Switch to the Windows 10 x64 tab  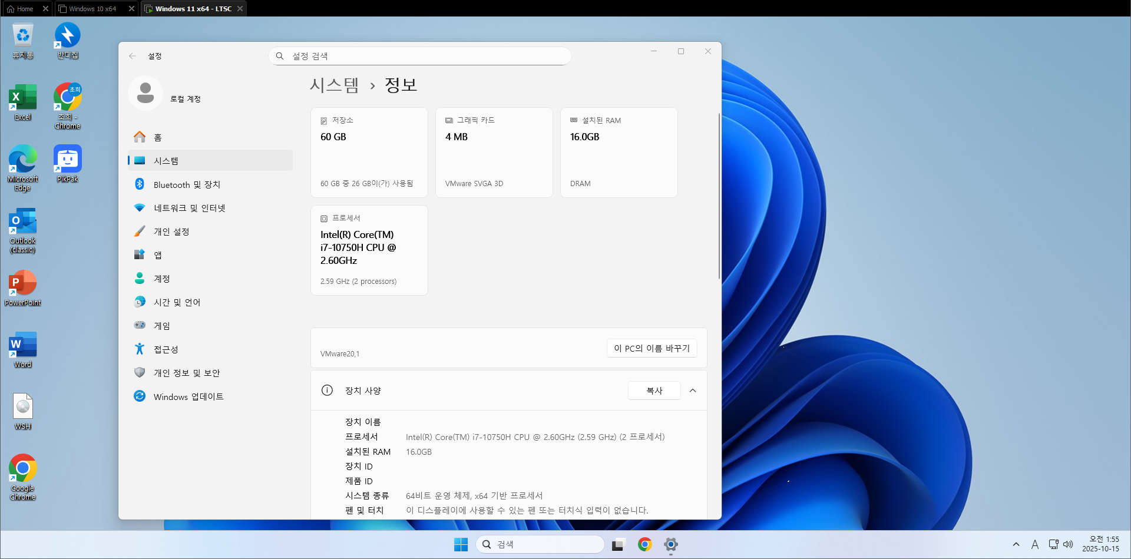(92, 9)
